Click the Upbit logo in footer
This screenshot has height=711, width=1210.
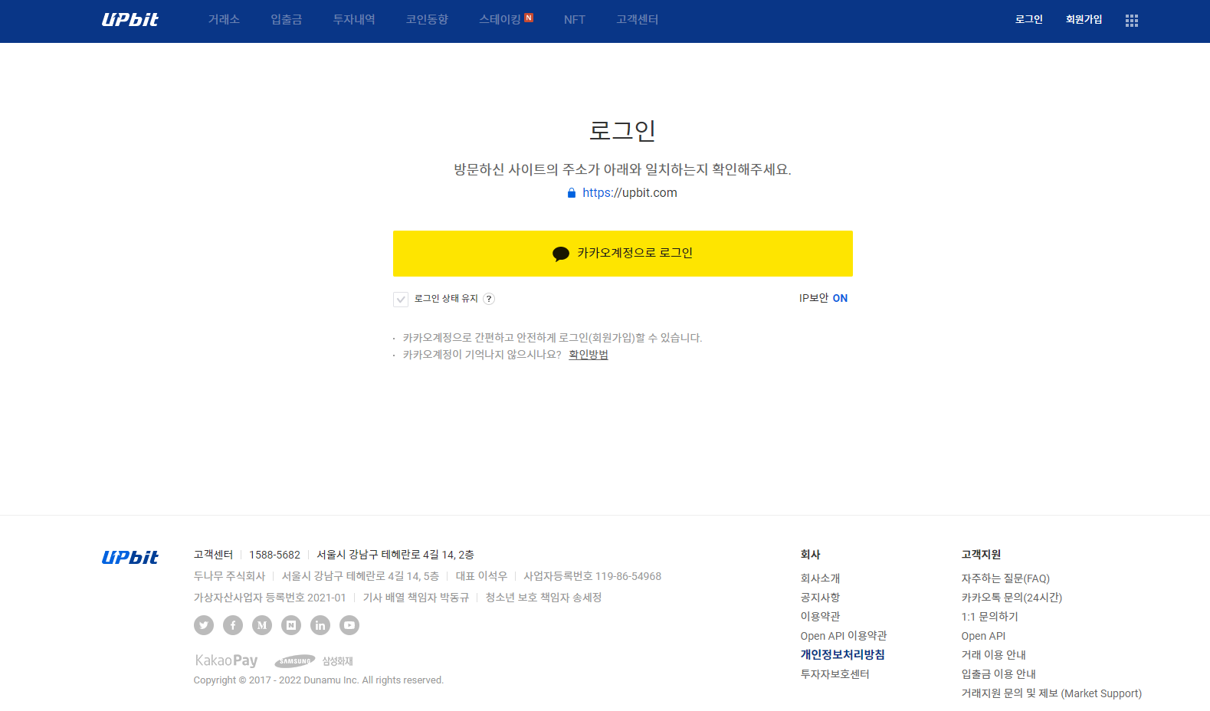pos(130,557)
